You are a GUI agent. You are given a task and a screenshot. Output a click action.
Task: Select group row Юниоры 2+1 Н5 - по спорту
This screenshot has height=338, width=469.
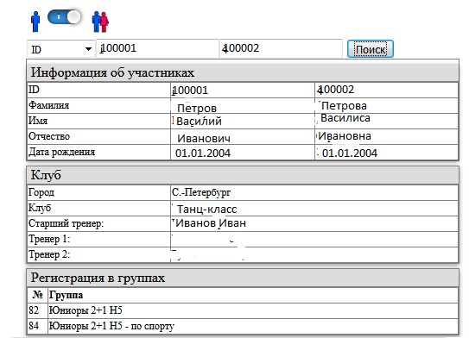coord(243,326)
